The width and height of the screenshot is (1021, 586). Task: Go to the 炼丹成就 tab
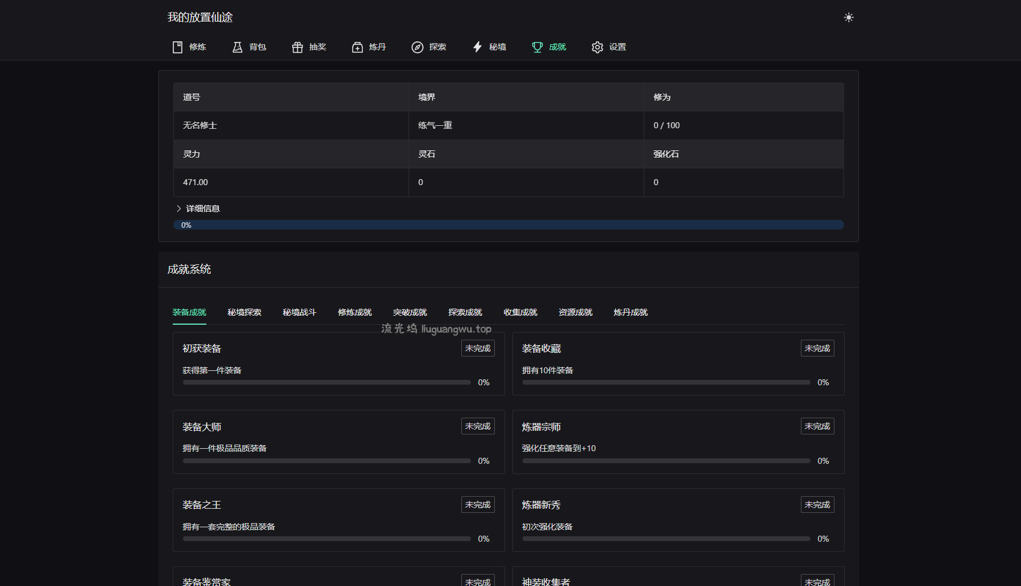(x=630, y=312)
